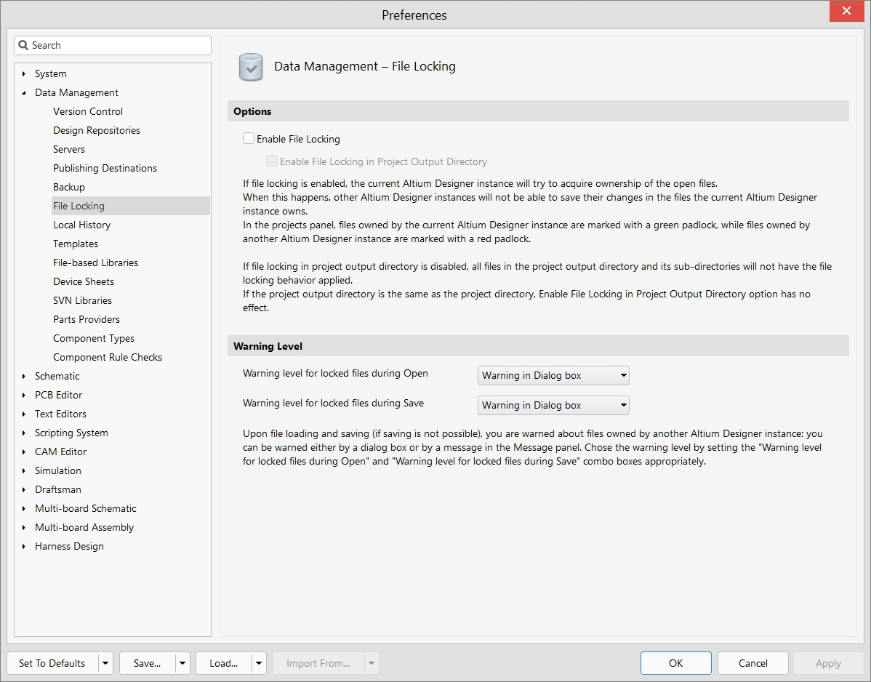The width and height of the screenshot is (871, 682).
Task: Expand the Scripting System tree node
Action: (23, 433)
